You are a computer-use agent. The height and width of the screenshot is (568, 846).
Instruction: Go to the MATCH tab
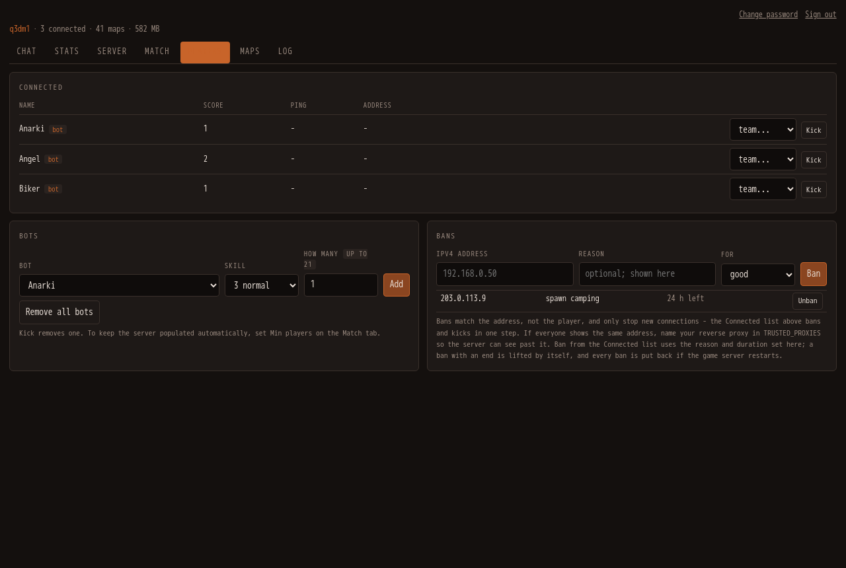[x=157, y=52]
